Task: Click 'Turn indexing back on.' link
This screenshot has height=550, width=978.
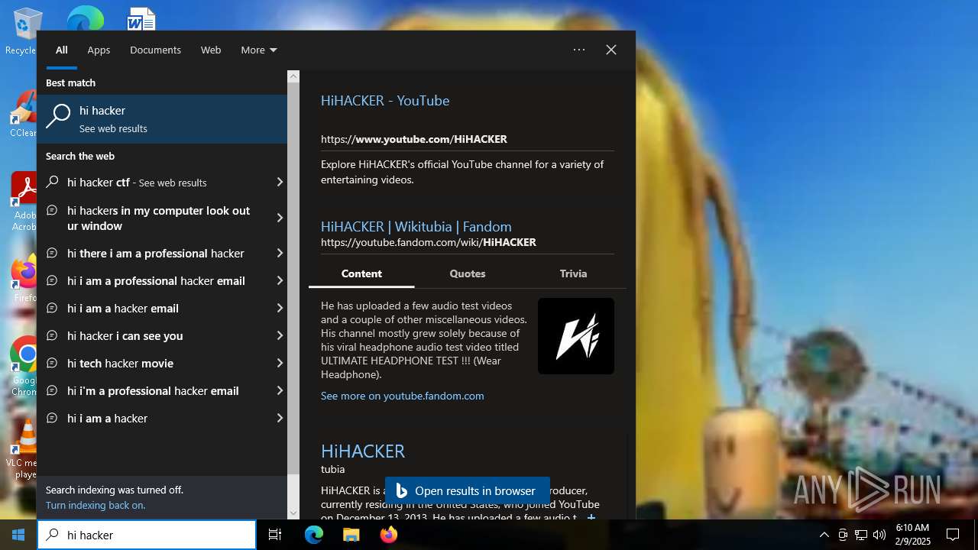Action: point(96,505)
